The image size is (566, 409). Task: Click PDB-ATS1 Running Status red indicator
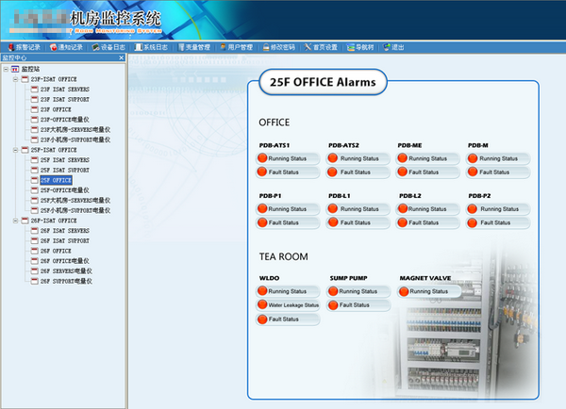(263, 158)
